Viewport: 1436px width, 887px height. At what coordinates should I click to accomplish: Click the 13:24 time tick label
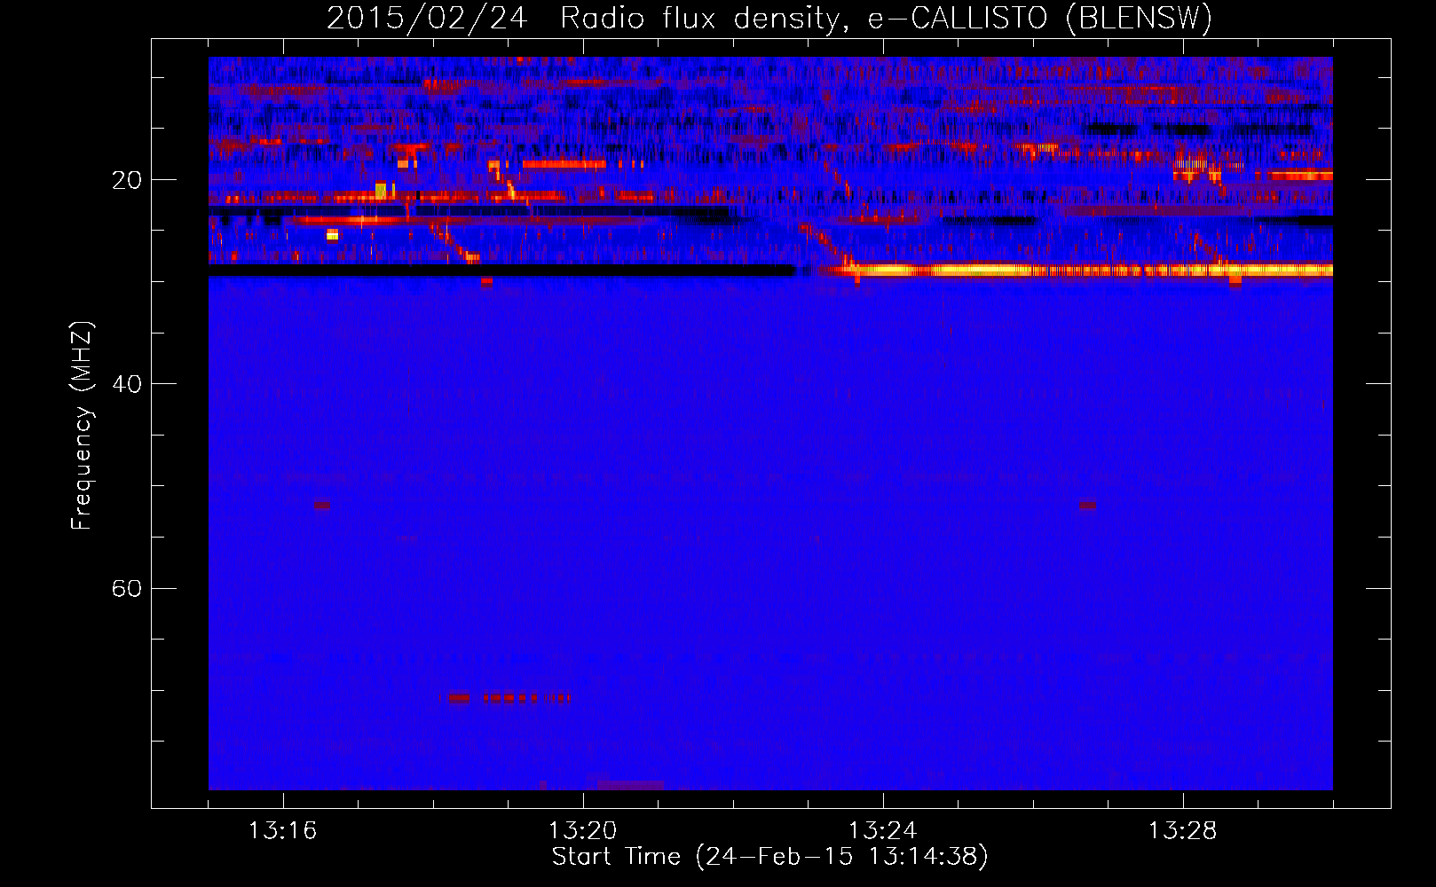click(x=883, y=831)
